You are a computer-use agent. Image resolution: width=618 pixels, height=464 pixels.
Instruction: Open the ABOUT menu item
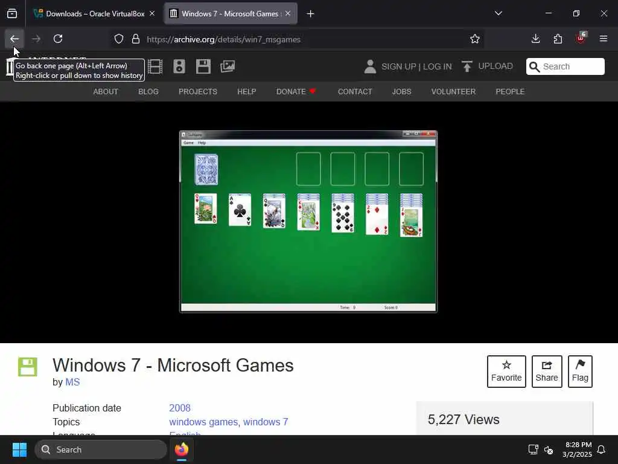(106, 92)
